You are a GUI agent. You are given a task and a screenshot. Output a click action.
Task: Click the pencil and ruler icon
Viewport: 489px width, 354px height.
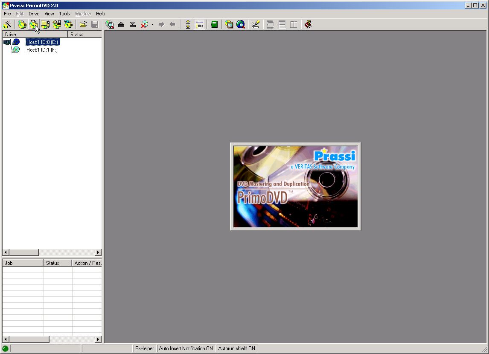pyautogui.click(x=256, y=24)
